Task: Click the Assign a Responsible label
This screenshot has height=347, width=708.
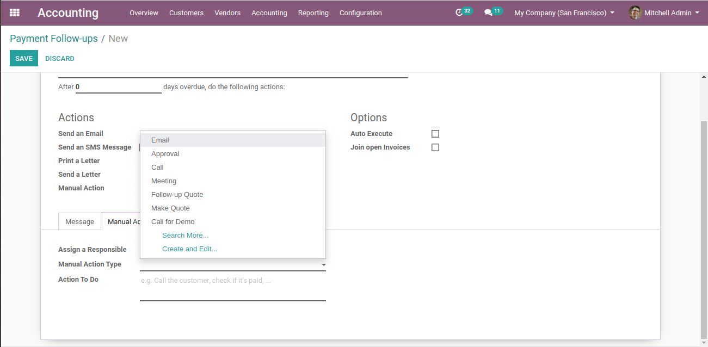Action: click(93, 250)
